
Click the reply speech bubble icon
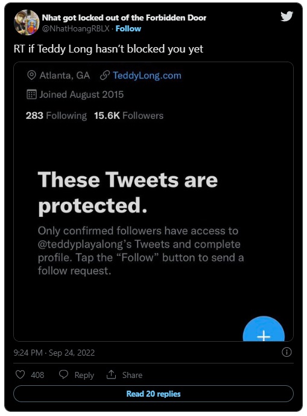pos(63,374)
